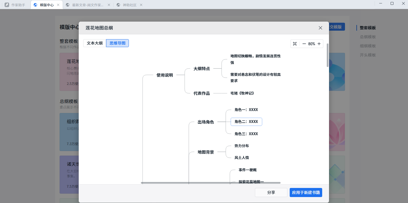Switch to the 文本大纲 tab
Screen dimensions: 408x203
[94, 43]
